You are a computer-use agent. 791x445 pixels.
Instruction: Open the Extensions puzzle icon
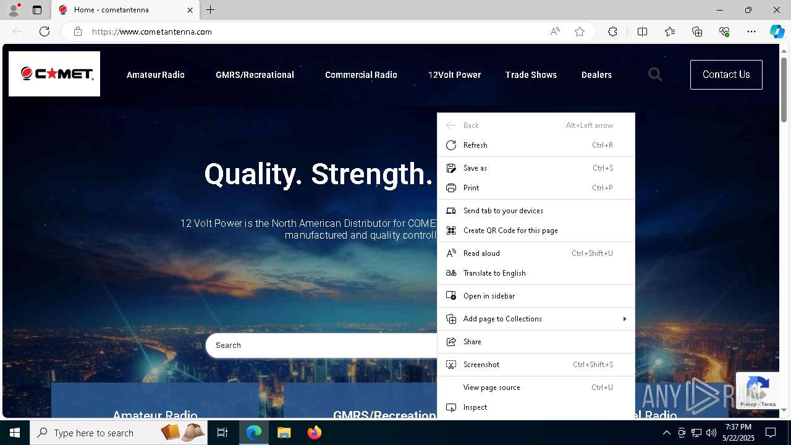tap(612, 32)
